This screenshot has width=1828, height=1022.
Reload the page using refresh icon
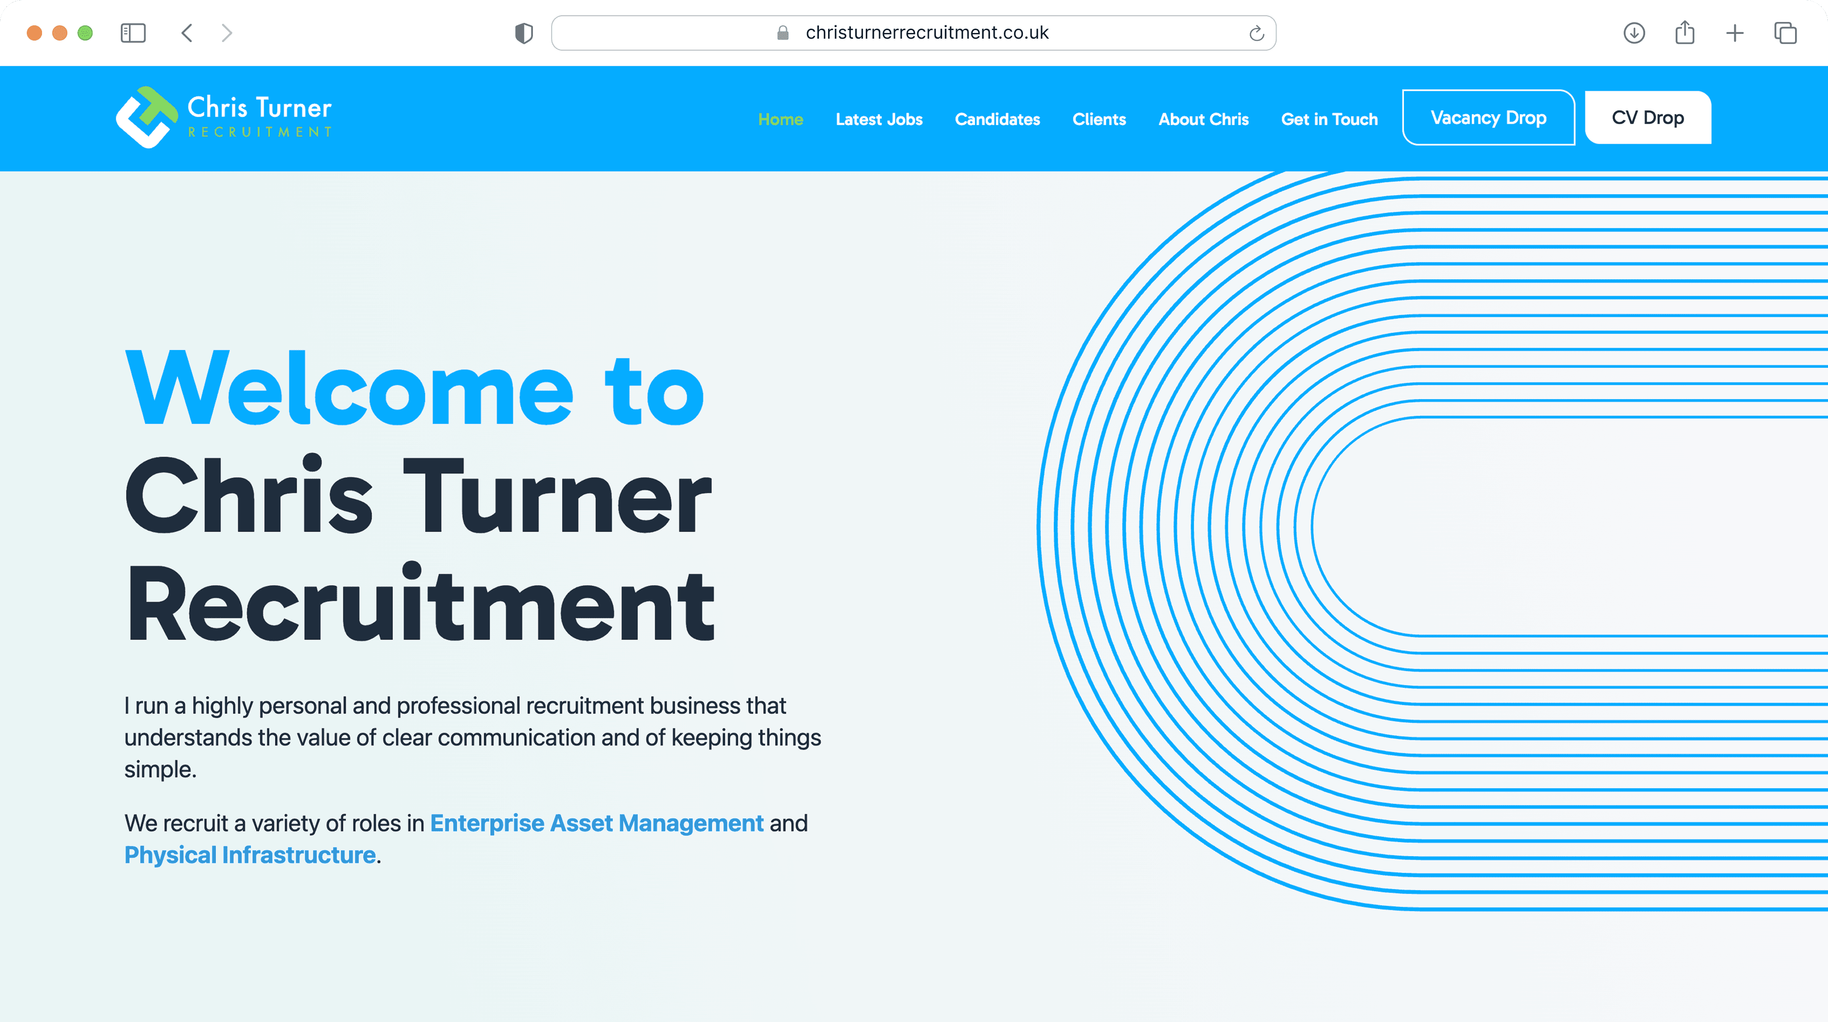1256,32
